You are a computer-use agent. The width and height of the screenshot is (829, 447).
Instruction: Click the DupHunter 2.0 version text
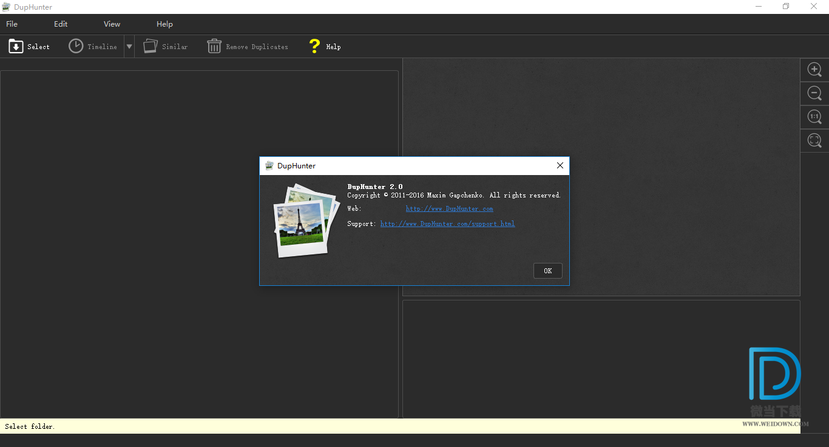375,187
